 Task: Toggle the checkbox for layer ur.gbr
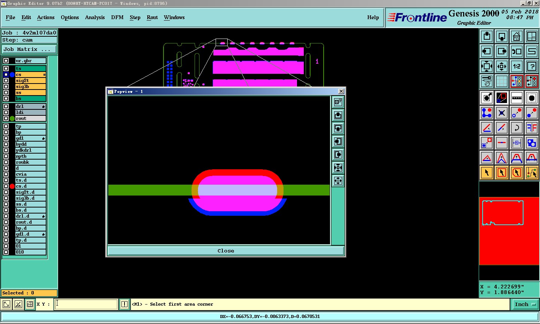pyautogui.click(x=6, y=61)
